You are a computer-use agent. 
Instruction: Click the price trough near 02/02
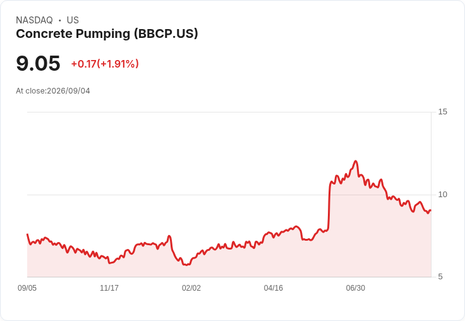pos(186,265)
